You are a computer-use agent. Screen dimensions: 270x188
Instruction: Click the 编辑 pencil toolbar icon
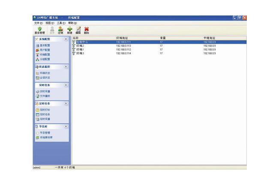tap(78, 30)
